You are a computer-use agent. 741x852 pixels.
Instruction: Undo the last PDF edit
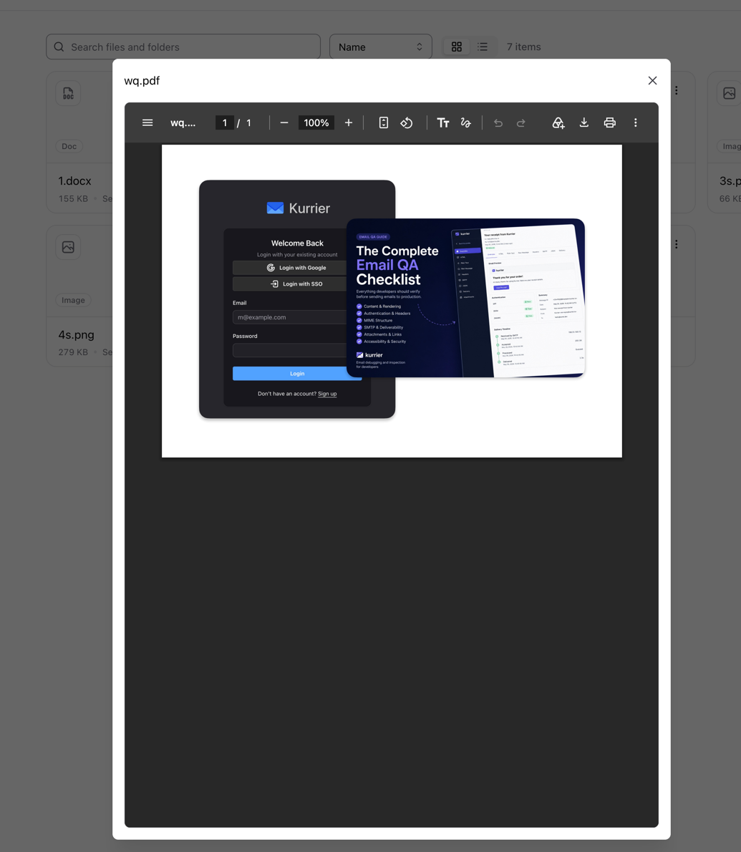(x=498, y=123)
